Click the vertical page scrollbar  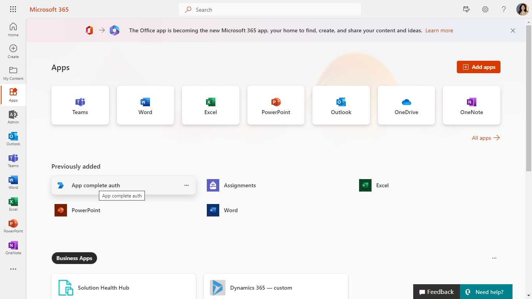point(528,97)
